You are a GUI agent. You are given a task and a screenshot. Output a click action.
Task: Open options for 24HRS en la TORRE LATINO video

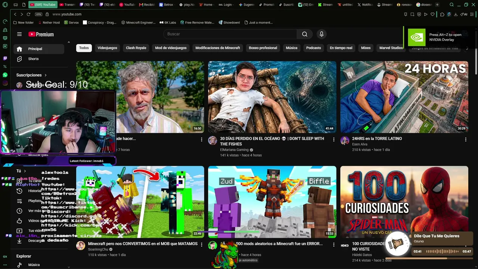coord(466,139)
